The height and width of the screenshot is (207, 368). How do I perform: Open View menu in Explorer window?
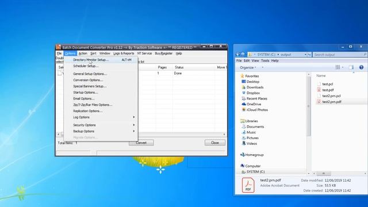[255, 61]
